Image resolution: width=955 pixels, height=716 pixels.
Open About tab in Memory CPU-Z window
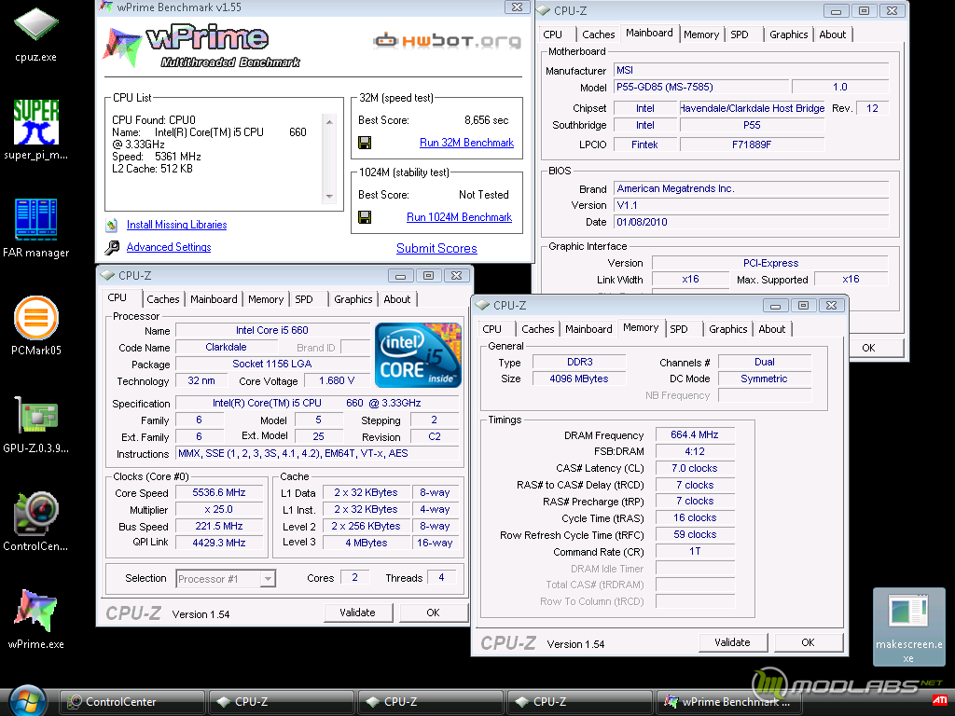pos(772,329)
